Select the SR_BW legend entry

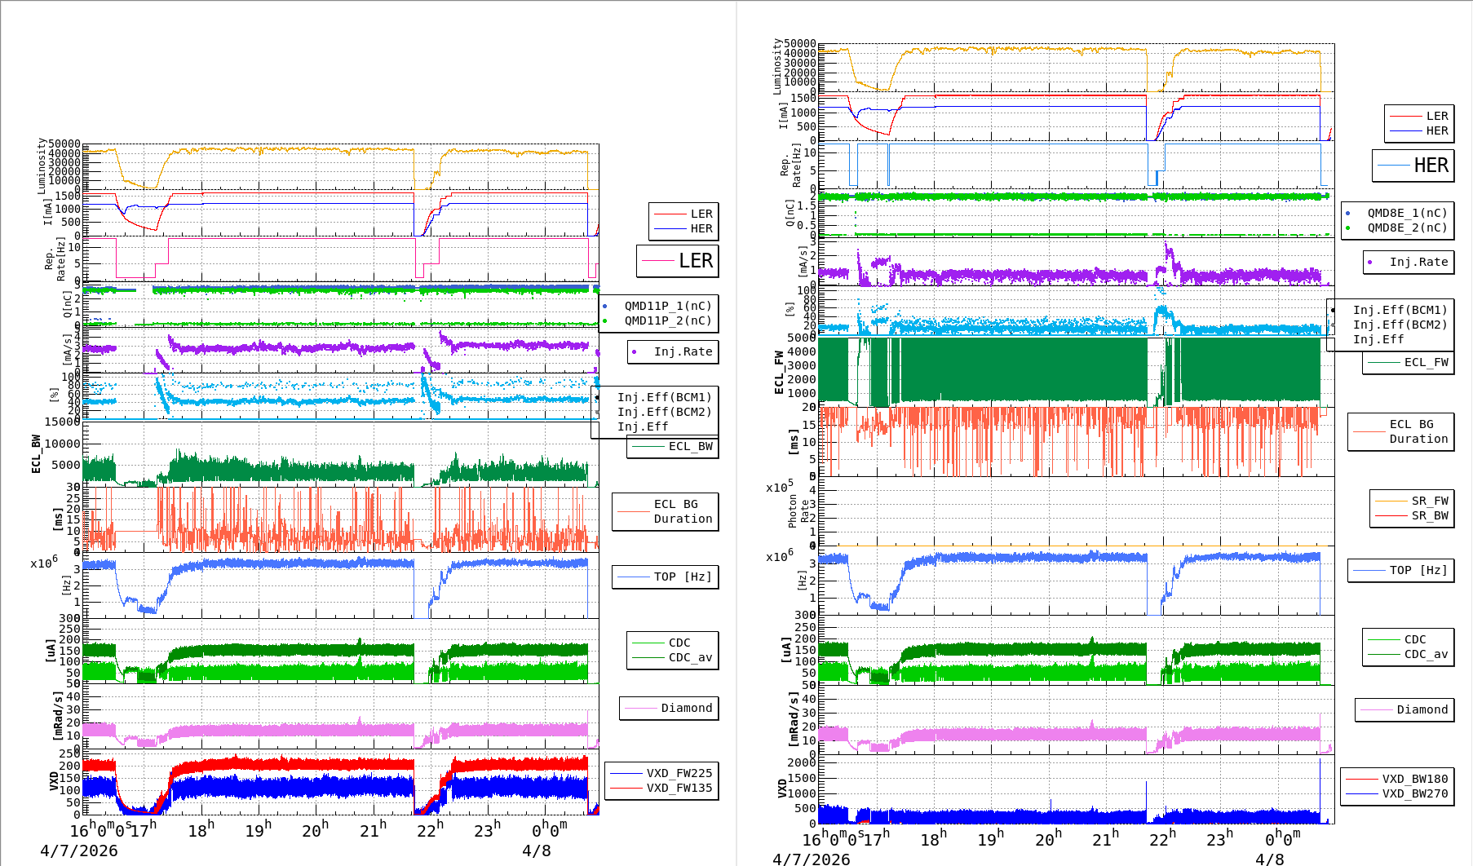(x=1429, y=515)
